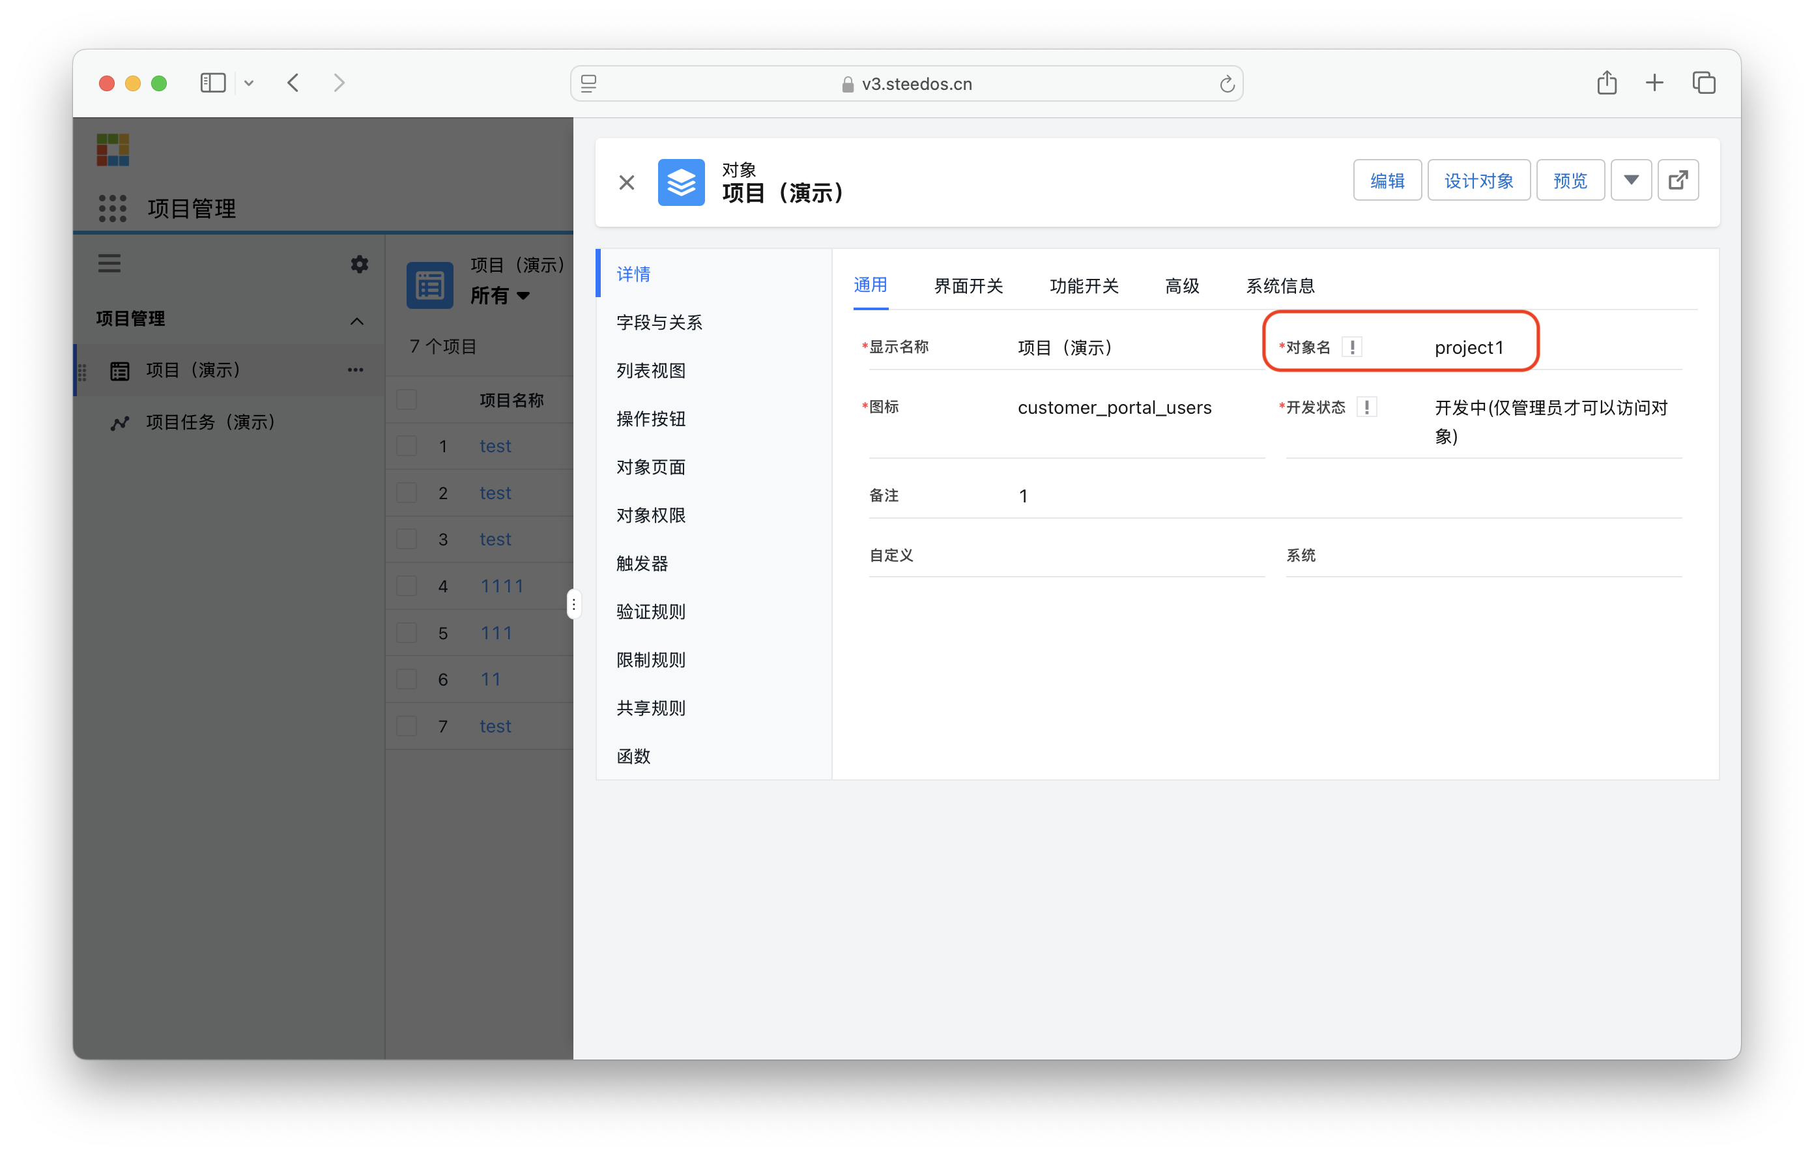
Task: Switch to the 界面开关 tab
Action: point(969,285)
